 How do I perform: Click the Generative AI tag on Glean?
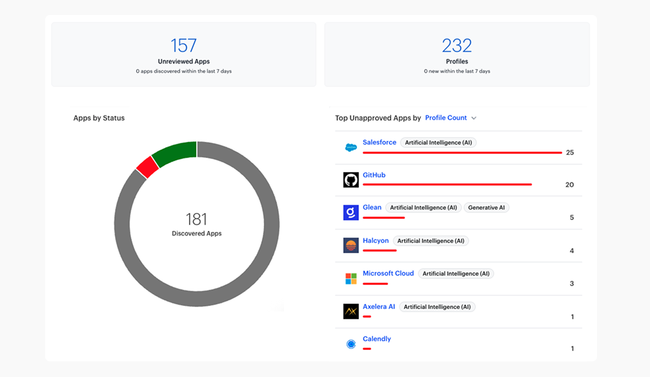pos(486,207)
